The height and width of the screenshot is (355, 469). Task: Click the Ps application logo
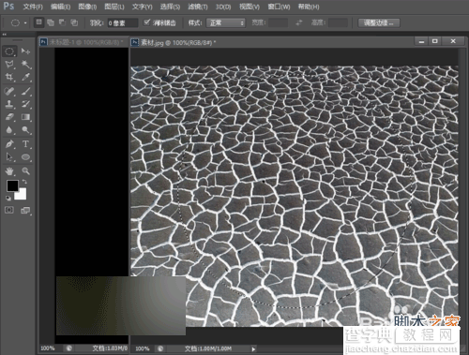[x=8, y=6]
